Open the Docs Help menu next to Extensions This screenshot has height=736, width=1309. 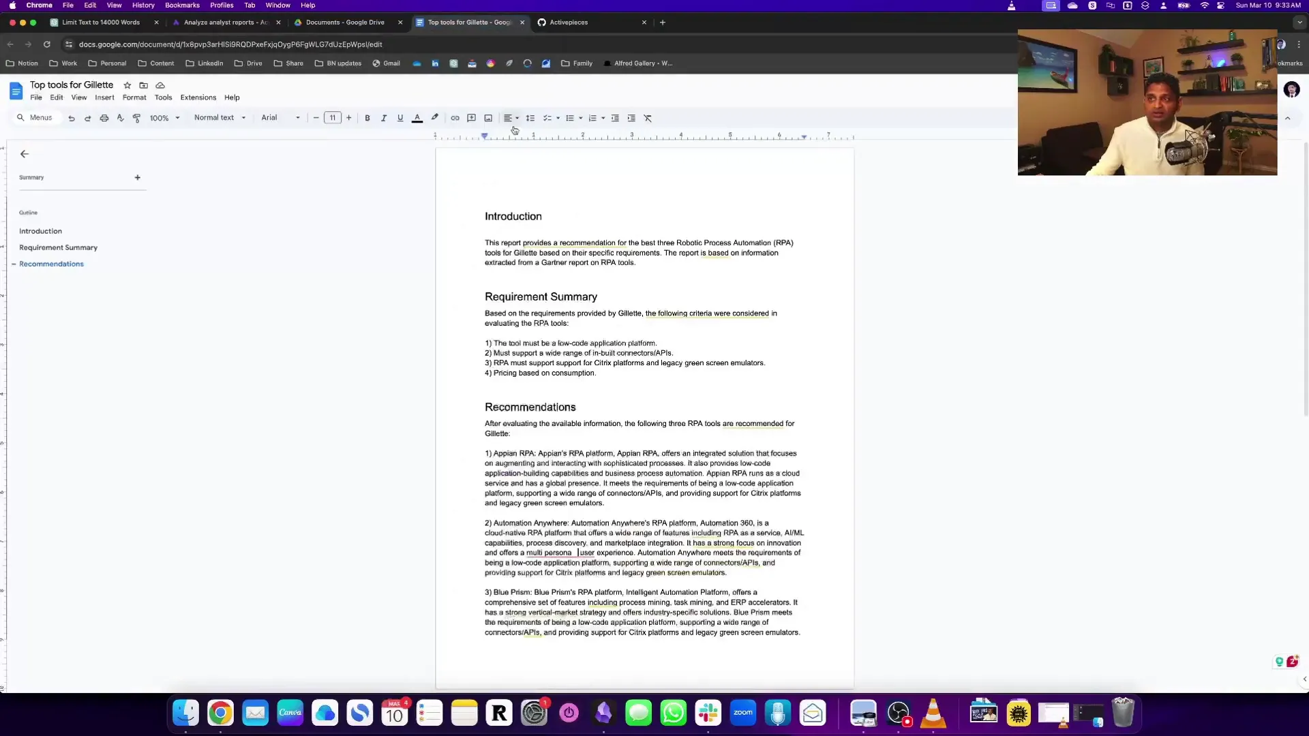point(232,97)
